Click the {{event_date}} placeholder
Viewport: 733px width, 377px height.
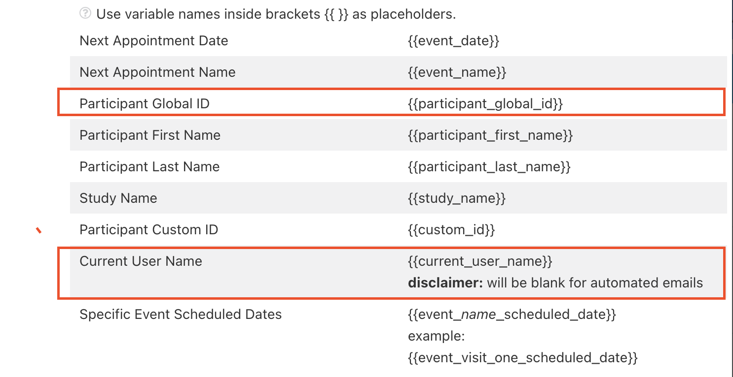(453, 41)
